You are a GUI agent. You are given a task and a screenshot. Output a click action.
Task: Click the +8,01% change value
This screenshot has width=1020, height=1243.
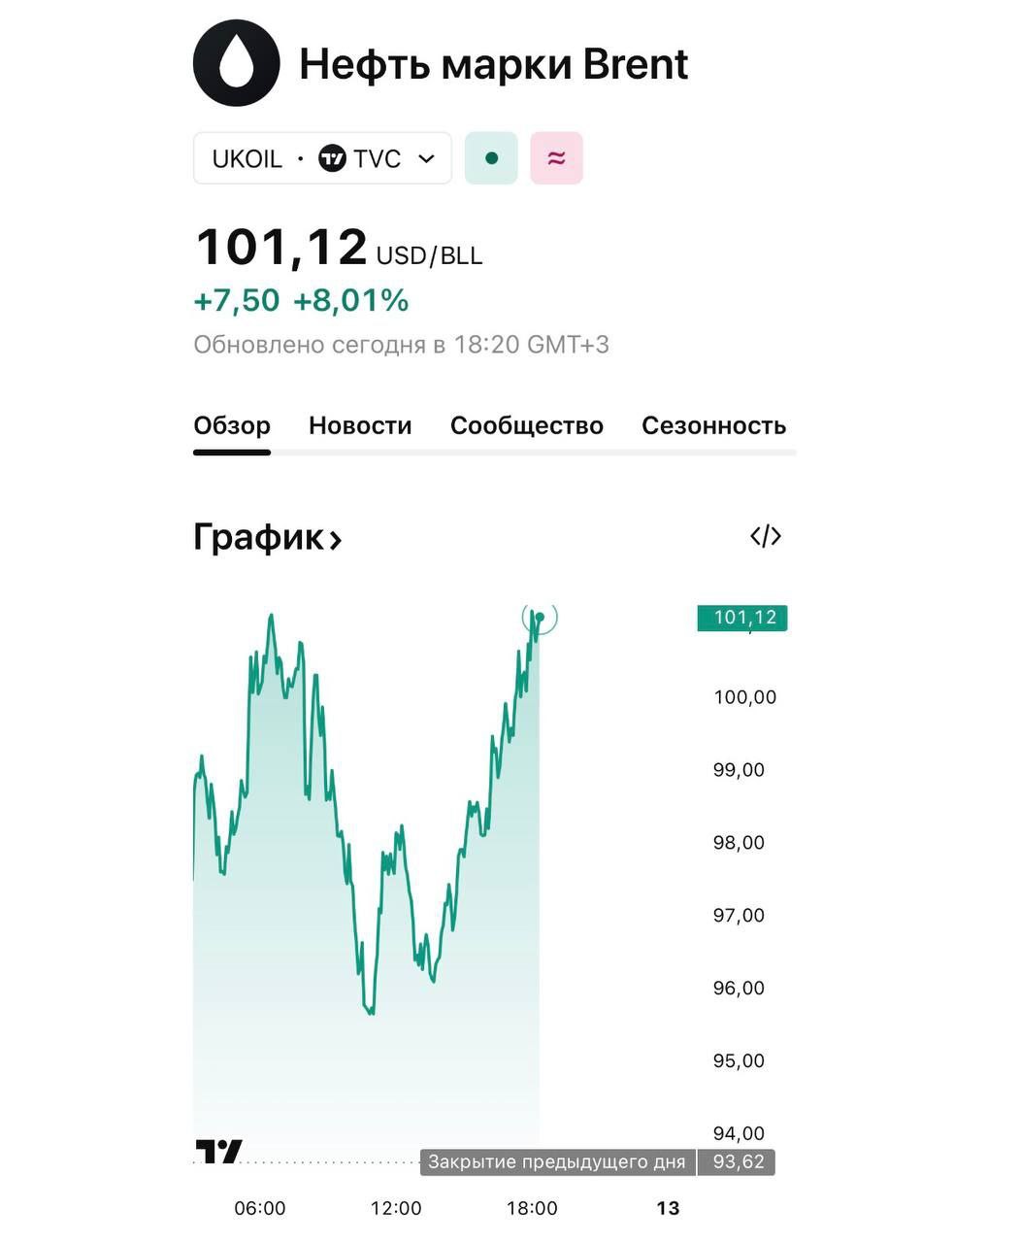[x=350, y=300]
